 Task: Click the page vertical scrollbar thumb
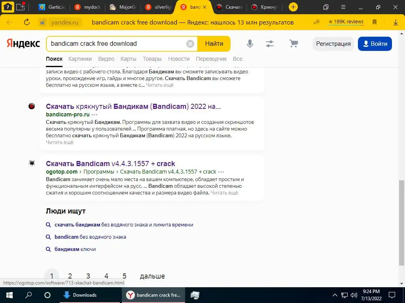coord(401,223)
